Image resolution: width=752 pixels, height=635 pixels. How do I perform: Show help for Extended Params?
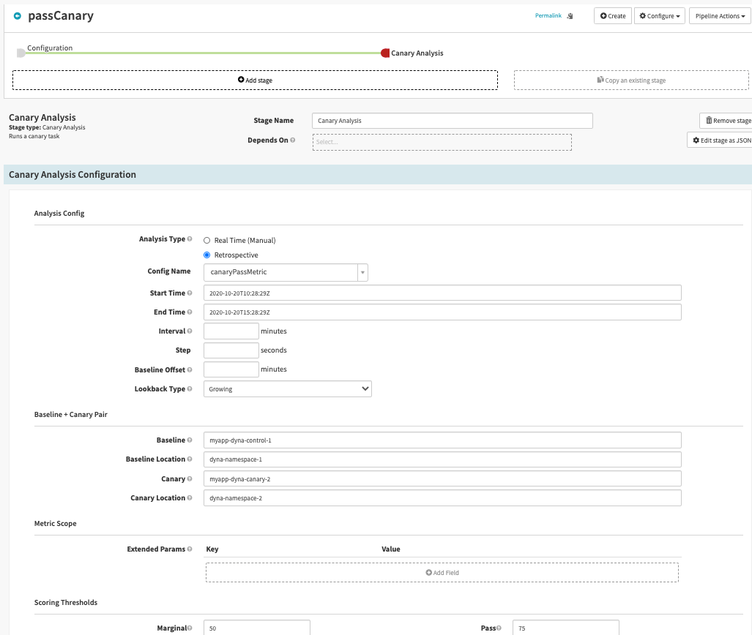coord(190,549)
